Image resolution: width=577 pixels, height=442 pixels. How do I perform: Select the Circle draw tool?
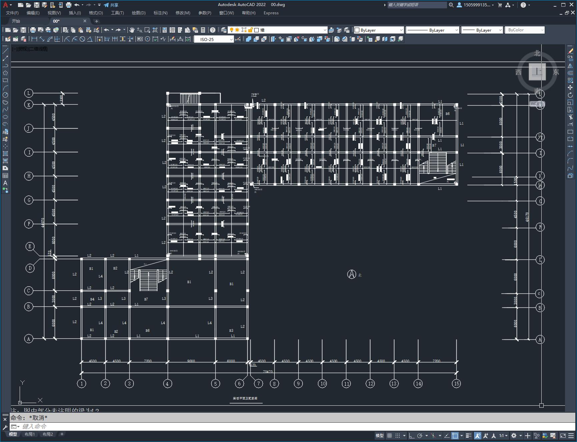pos(5,95)
